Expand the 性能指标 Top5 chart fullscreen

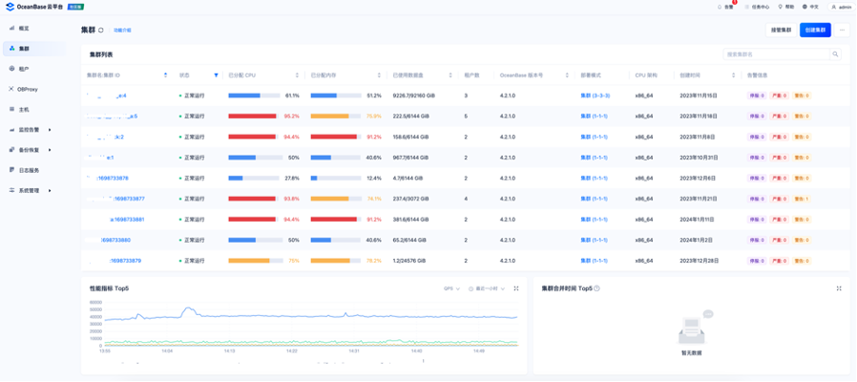tap(516, 288)
